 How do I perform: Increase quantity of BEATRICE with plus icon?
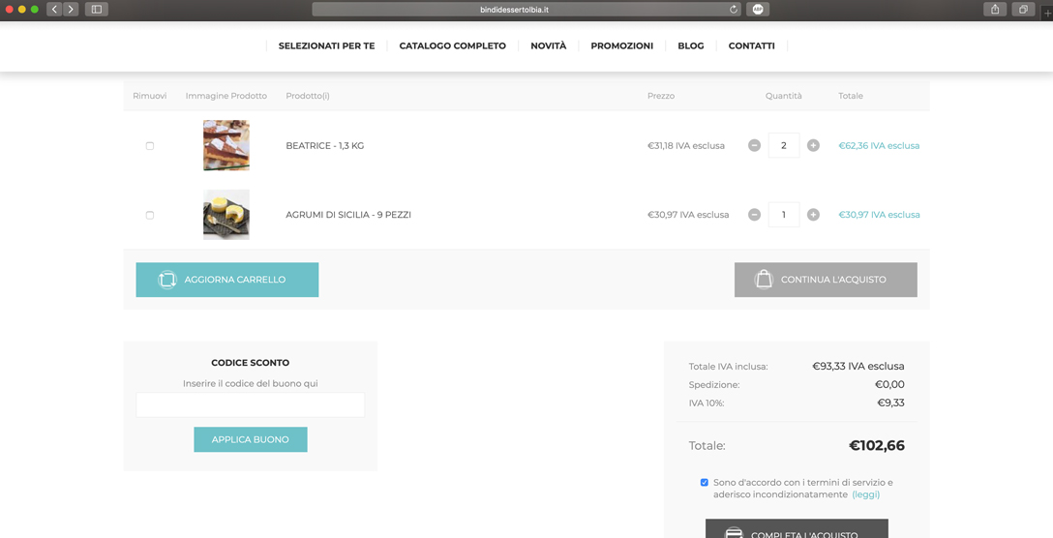[x=813, y=146]
